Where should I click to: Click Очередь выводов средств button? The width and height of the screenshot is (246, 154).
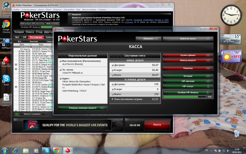click(83, 108)
